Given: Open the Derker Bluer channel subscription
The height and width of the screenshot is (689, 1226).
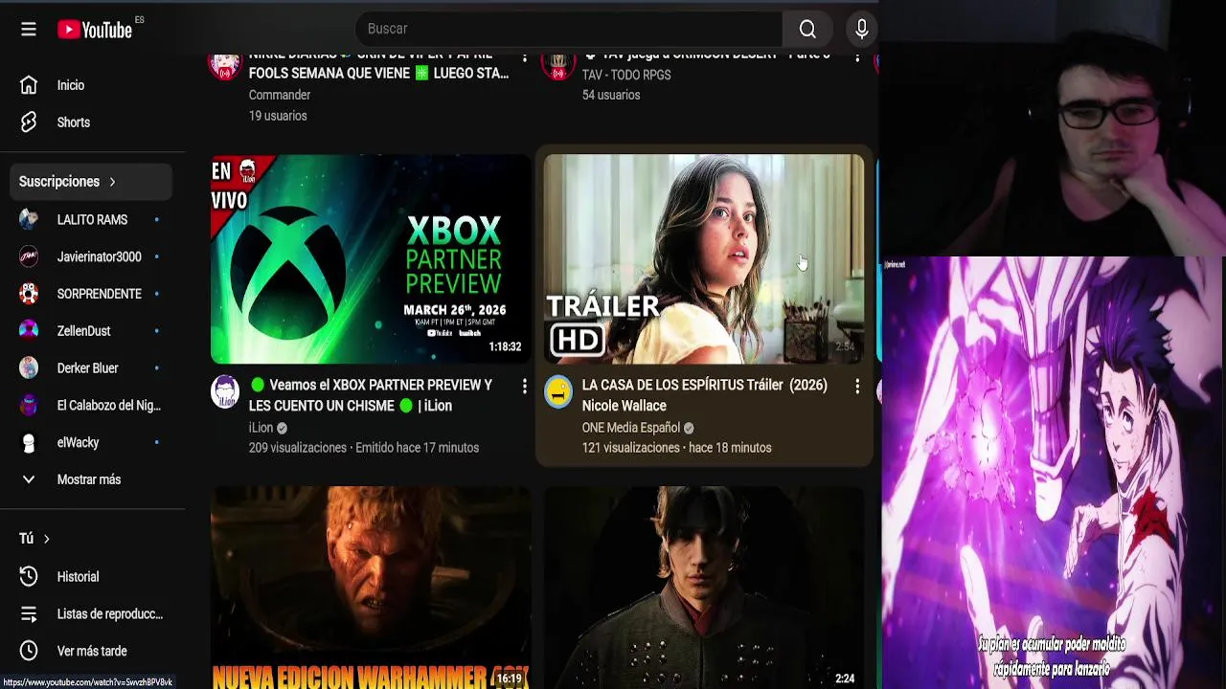Looking at the screenshot, I should [91, 368].
